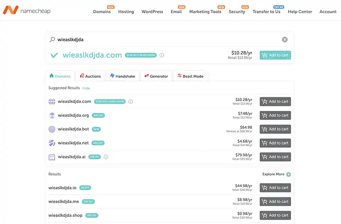Switch to the Auctions tab
The width and height of the screenshot is (341, 224).
pyautogui.click(x=90, y=76)
